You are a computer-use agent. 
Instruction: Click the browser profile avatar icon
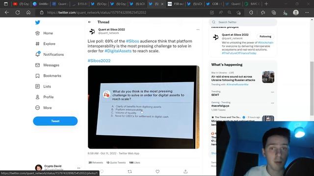coord(296,13)
